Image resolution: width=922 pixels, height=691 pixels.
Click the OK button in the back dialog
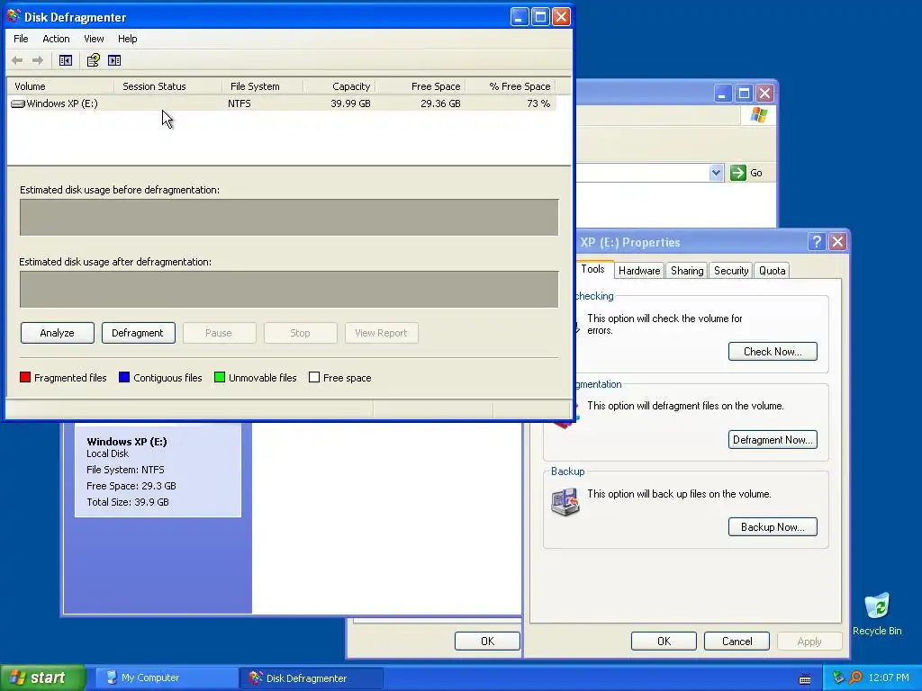(487, 641)
